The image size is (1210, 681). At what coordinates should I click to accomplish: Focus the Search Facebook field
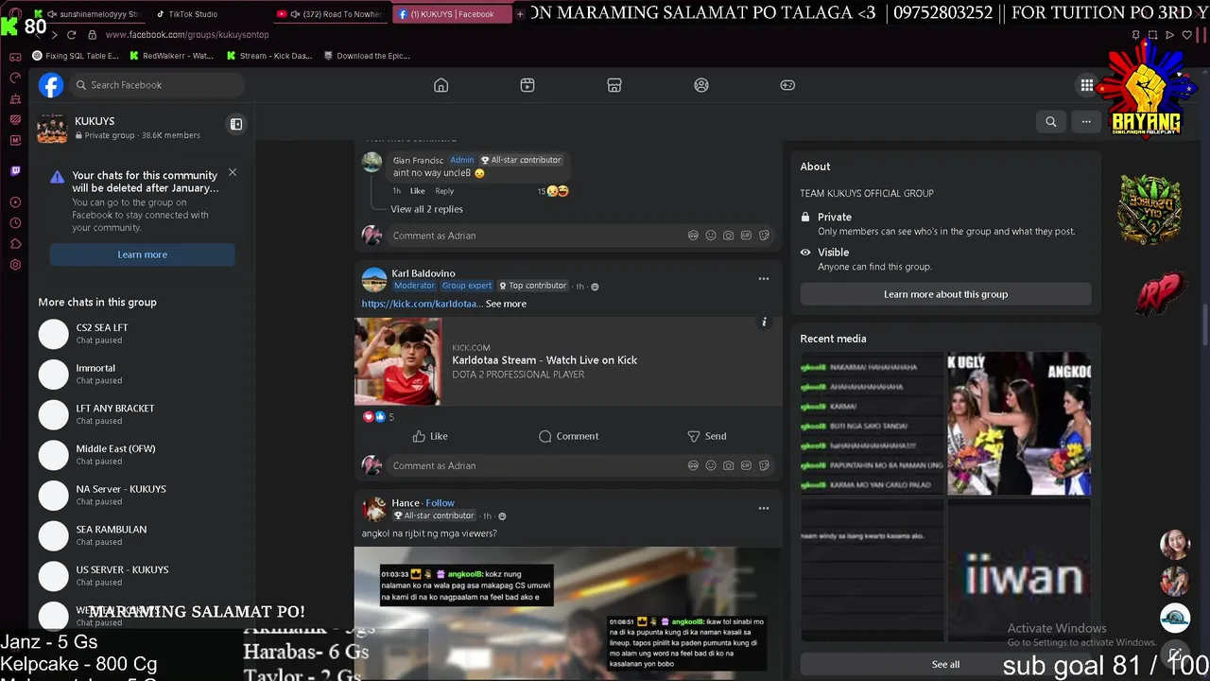[x=156, y=85]
